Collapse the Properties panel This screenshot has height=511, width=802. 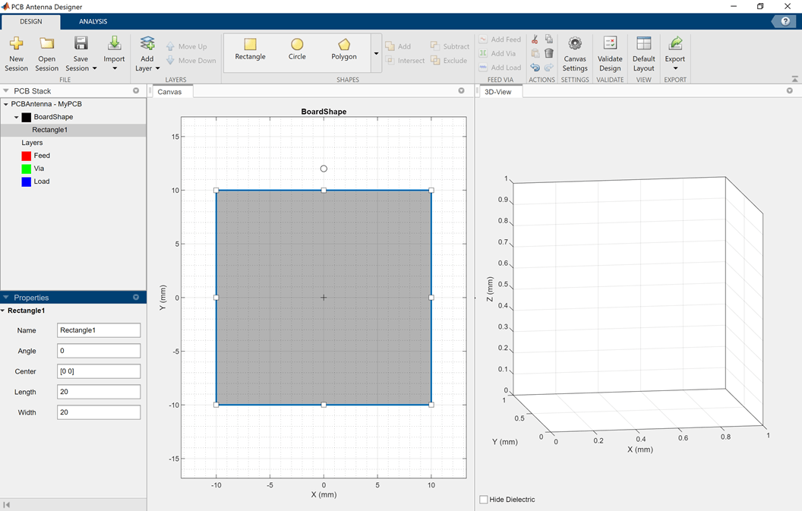coord(5,297)
